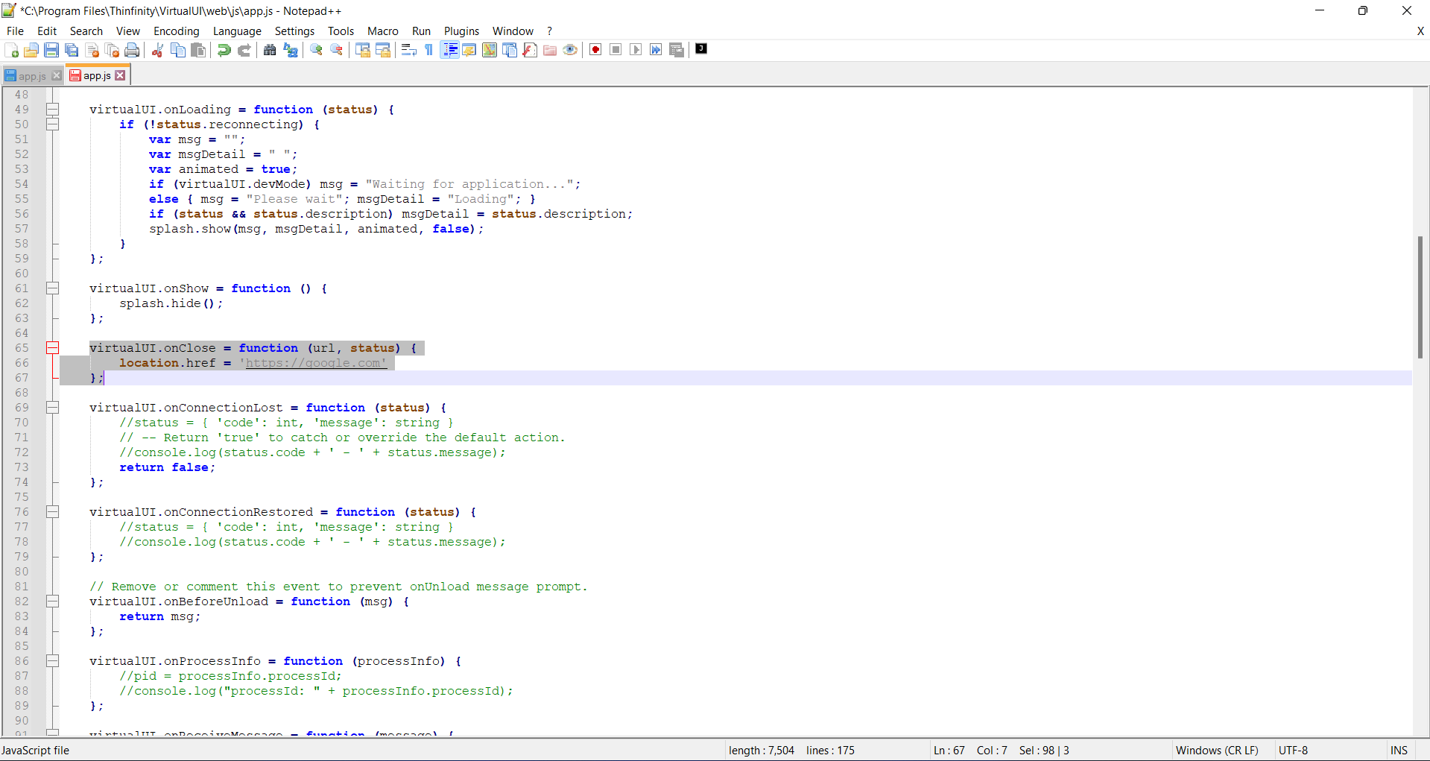The width and height of the screenshot is (1430, 761).
Task: Toggle word wrap in toolbar
Action: 408,50
